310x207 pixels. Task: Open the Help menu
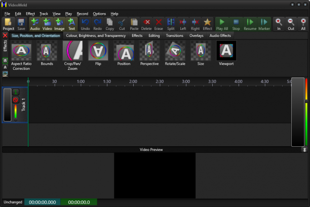(x=114, y=14)
